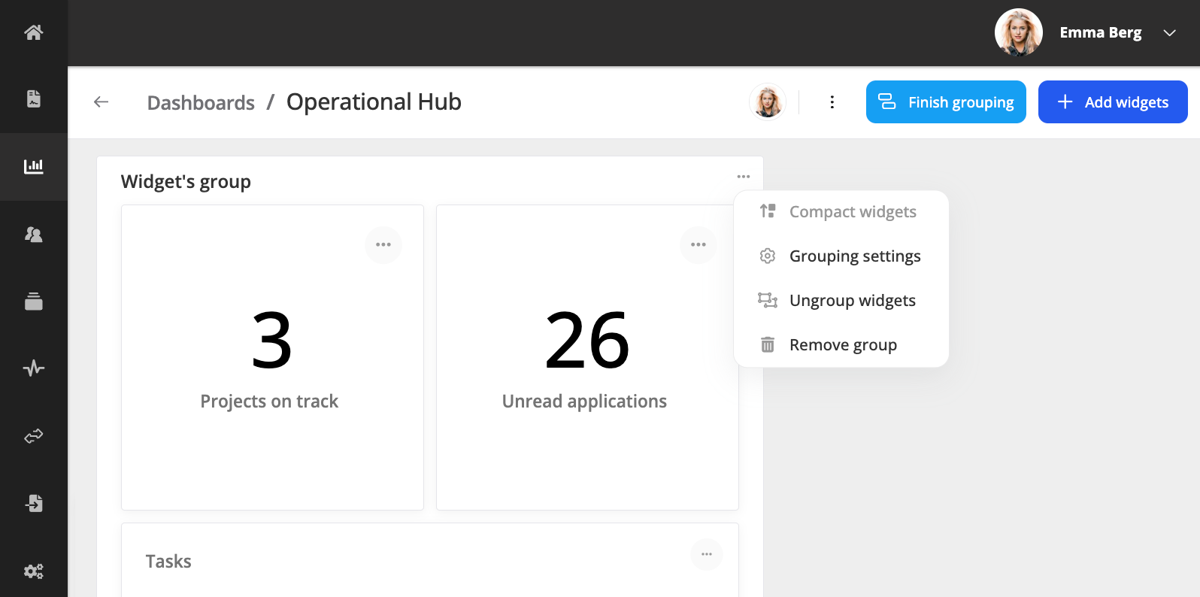Open the file import icon in sidebar

[x=33, y=503]
